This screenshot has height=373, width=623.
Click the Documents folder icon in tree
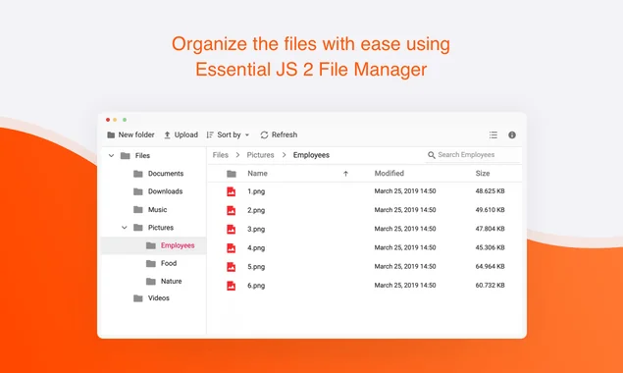click(138, 174)
